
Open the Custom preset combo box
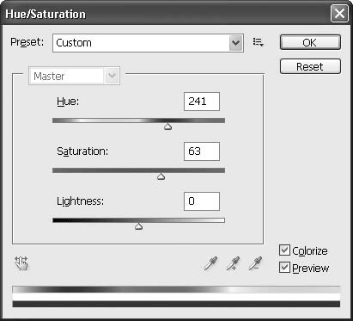pyautogui.click(x=148, y=43)
